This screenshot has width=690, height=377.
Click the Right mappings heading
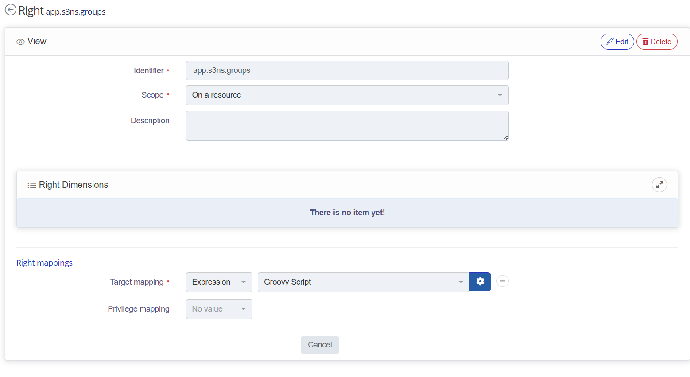(44, 263)
